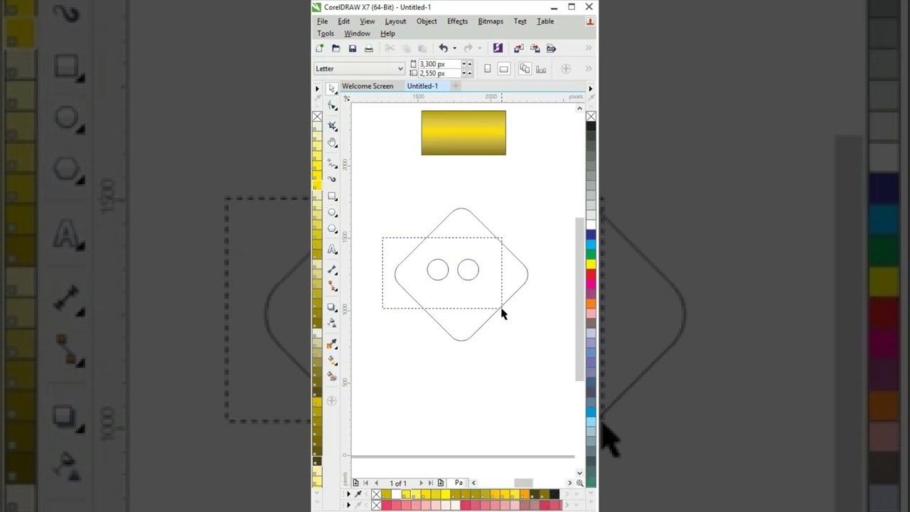Expand the right color palette options arrow
This screenshot has width=910, height=512.
click(x=590, y=89)
